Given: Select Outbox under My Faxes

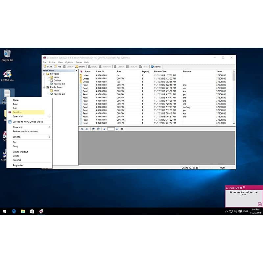Looking at the screenshot, I should pyautogui.click(x=57, y=81).
